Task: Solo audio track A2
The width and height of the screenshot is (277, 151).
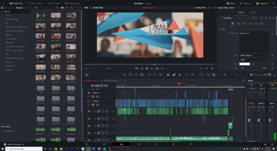Action: pos(103,119)
